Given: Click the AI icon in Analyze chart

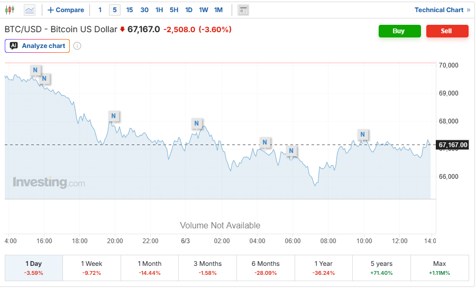Looking at the screenshot, I should [x=14, y=46].
